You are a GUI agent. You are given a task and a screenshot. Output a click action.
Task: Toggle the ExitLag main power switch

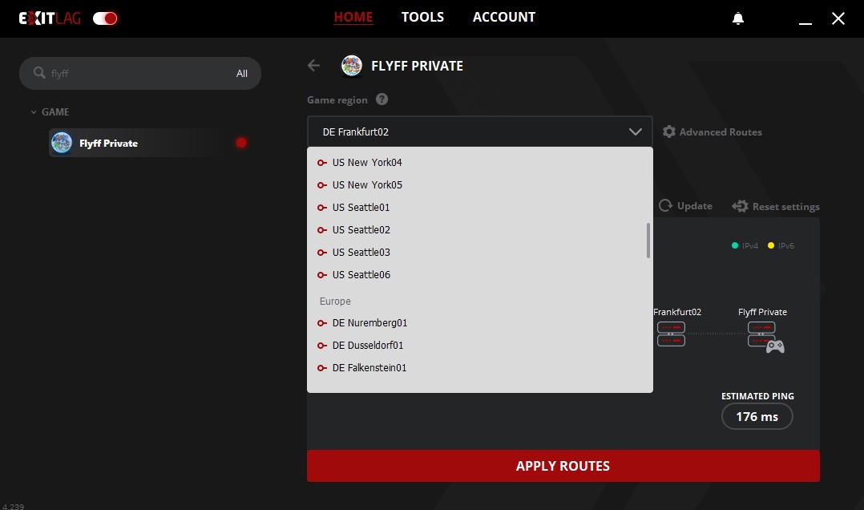(105, 18)
